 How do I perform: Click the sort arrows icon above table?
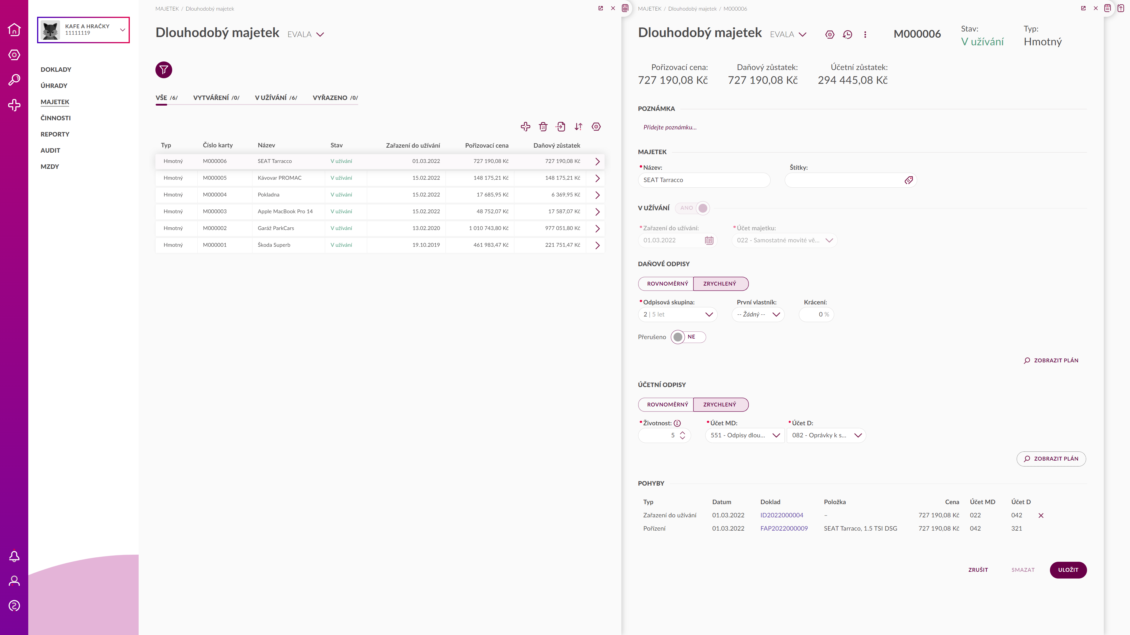578,127
